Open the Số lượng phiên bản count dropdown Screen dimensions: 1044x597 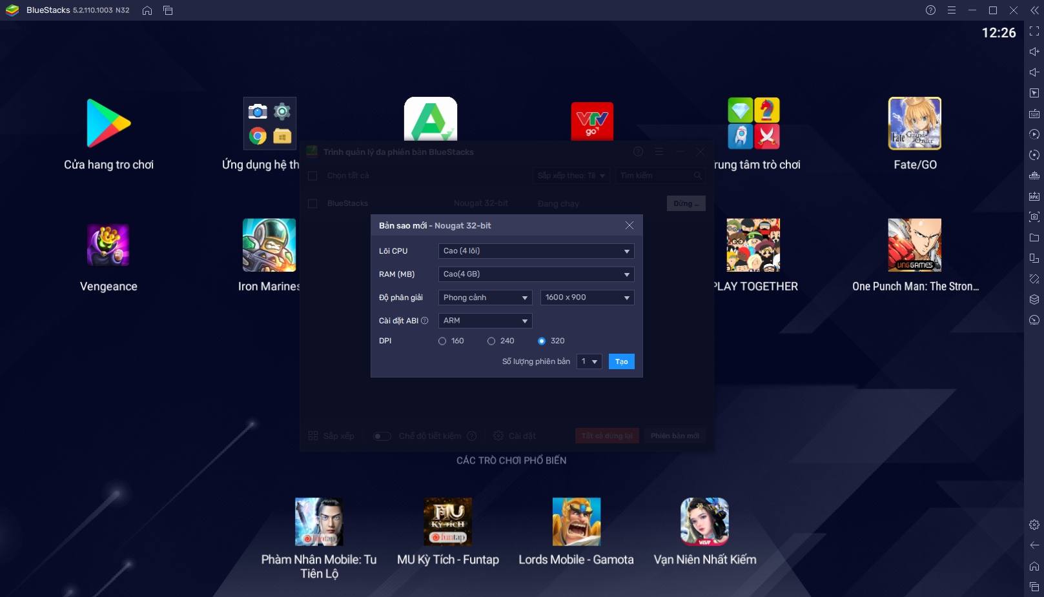[x=589, y=361]
